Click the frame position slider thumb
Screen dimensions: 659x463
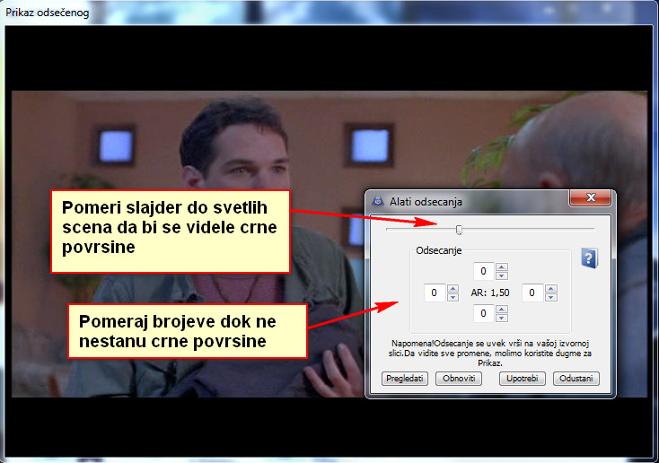click(459, 230)
